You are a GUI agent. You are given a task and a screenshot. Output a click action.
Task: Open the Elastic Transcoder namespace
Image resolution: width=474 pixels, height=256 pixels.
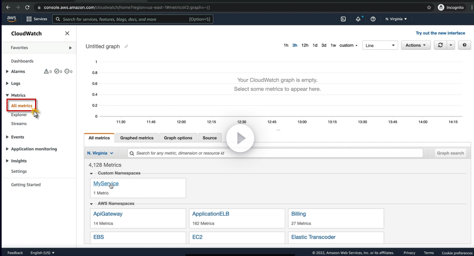point(313,237)
